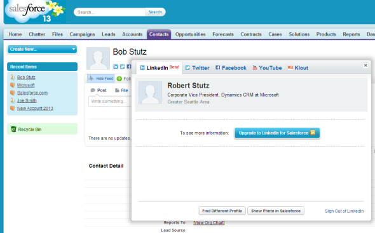Open the Cases tab

click(x=275, y=34)
